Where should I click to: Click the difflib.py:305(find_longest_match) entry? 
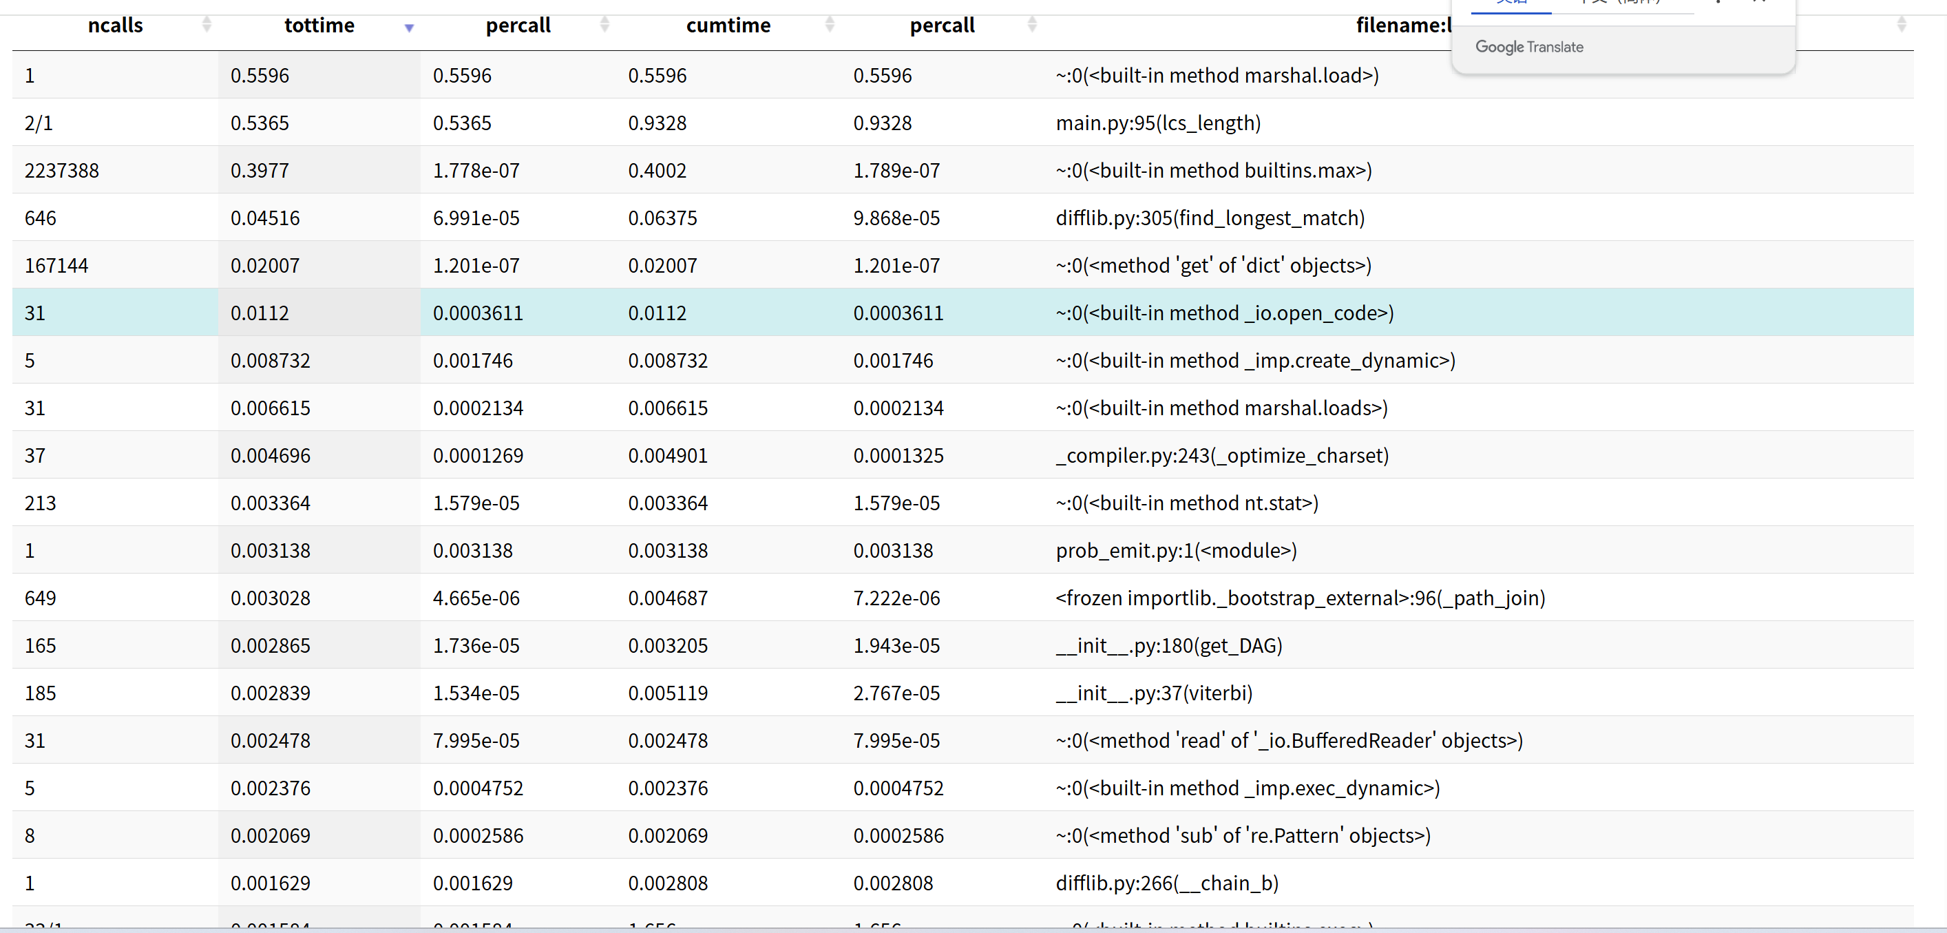1210,218
